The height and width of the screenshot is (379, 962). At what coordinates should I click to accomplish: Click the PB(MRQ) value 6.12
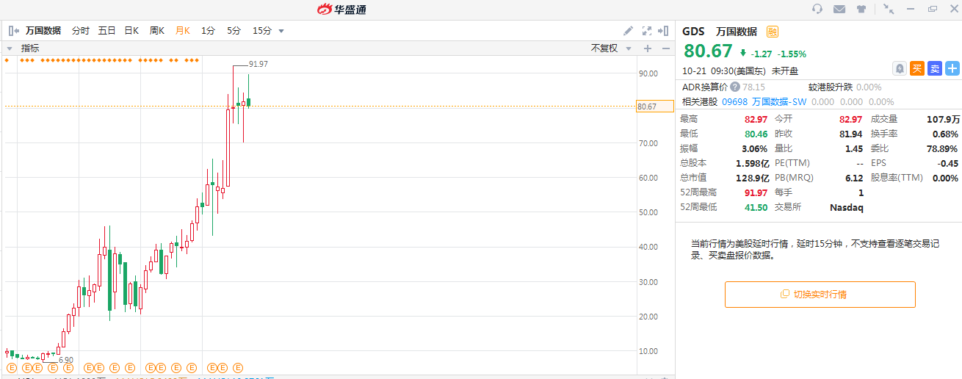[x=853, y=178]
